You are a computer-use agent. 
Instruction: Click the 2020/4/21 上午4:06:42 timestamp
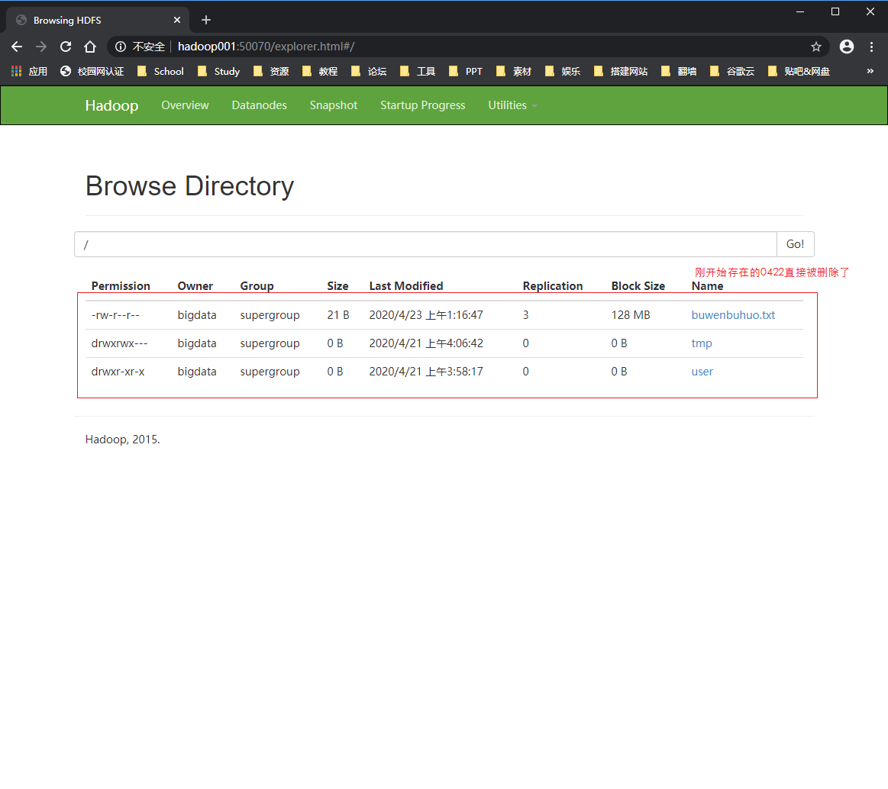tap(426, 343)
